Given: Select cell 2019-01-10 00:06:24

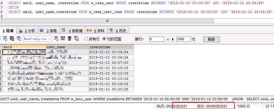Looking at the screenshot, I should (111, 57).
